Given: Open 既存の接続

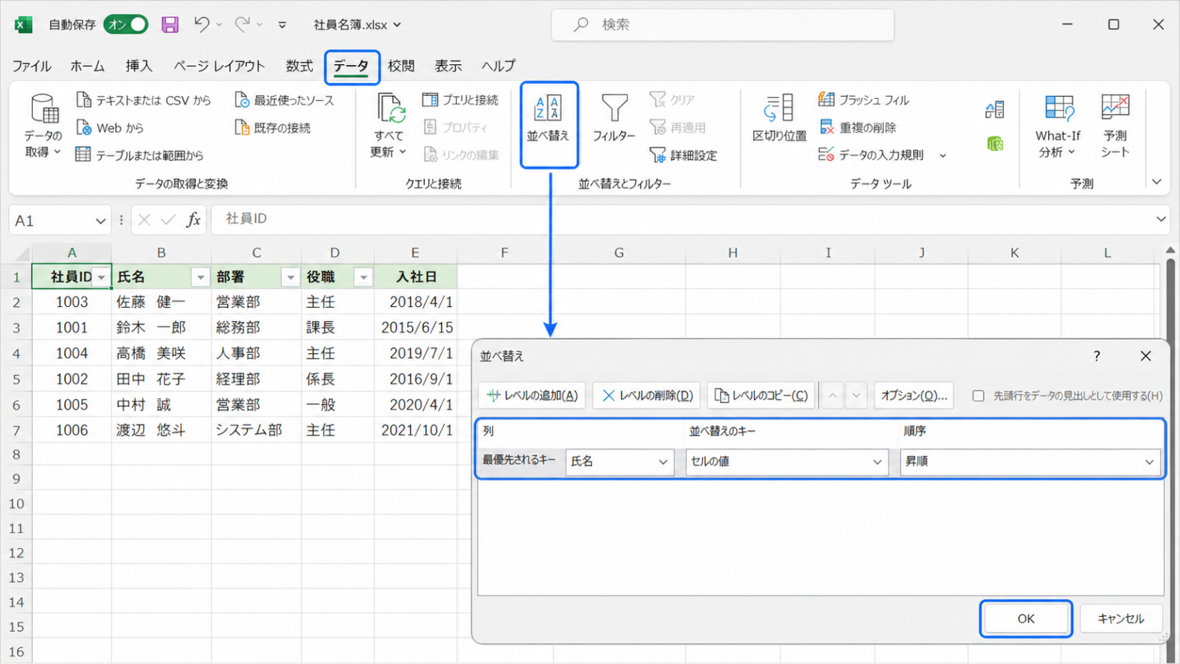Looking at the screenshot, I should 273,128.
